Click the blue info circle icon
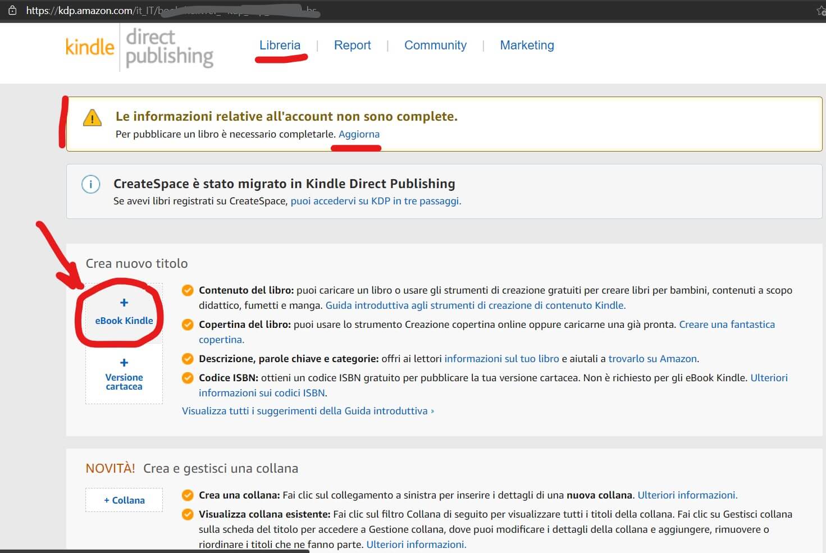The height and width of the screenshot is (553, 826). tap(91, 184)
